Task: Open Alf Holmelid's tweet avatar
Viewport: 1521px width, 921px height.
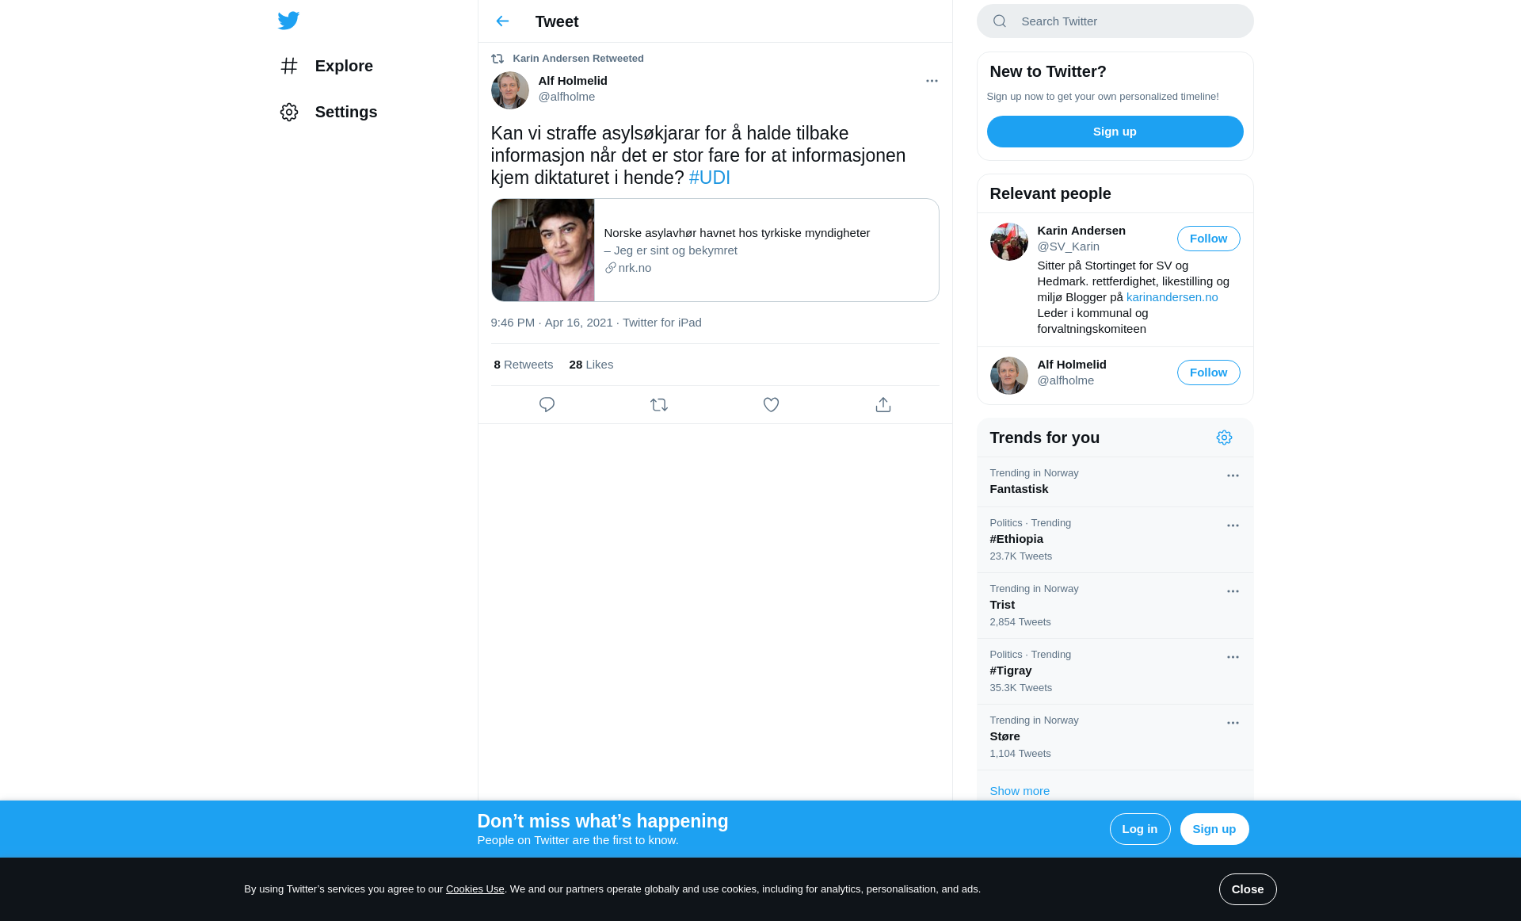Action: tap(510, 90)
